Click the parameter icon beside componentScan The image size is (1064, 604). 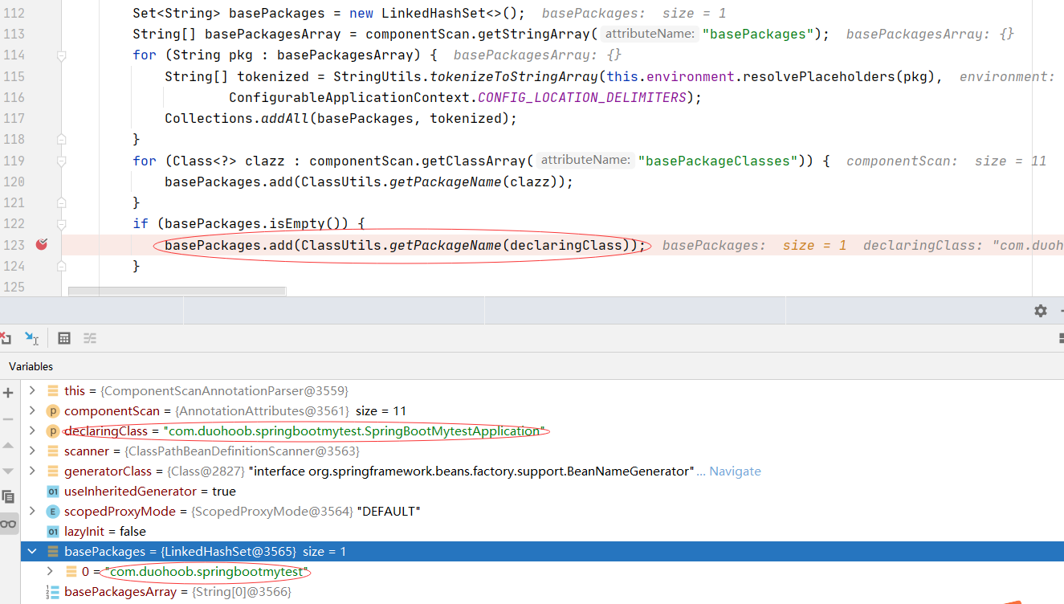click(x=53, y=411)
